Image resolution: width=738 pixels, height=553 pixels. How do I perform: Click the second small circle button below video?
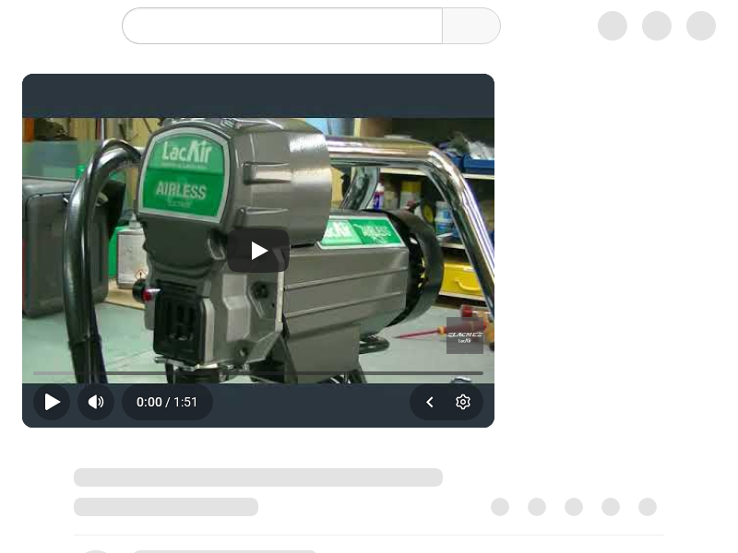(x=537, y=507)
